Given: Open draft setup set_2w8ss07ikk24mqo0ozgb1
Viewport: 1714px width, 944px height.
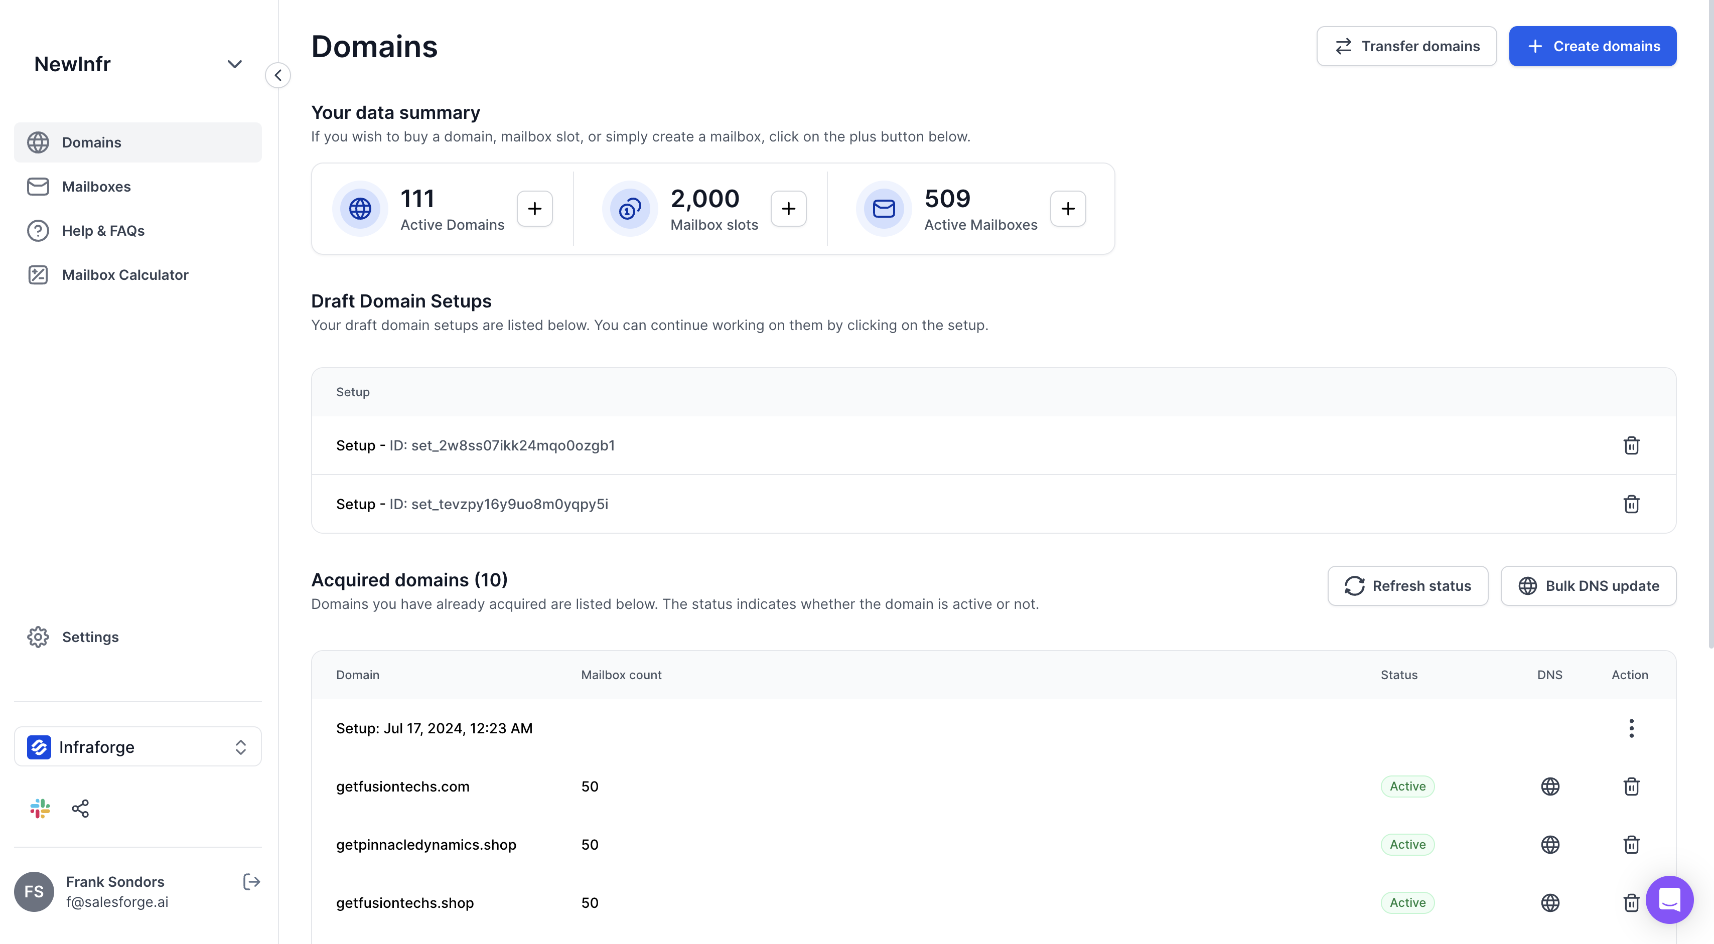Looking at the screenshot, I should 993,445.
